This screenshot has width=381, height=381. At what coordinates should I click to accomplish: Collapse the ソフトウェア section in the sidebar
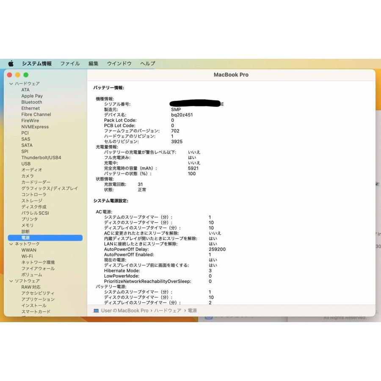11,280
